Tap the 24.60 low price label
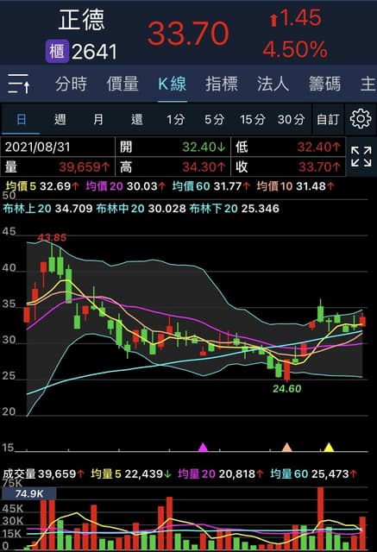This screenshot has width=377, height=552. (287, 388)
